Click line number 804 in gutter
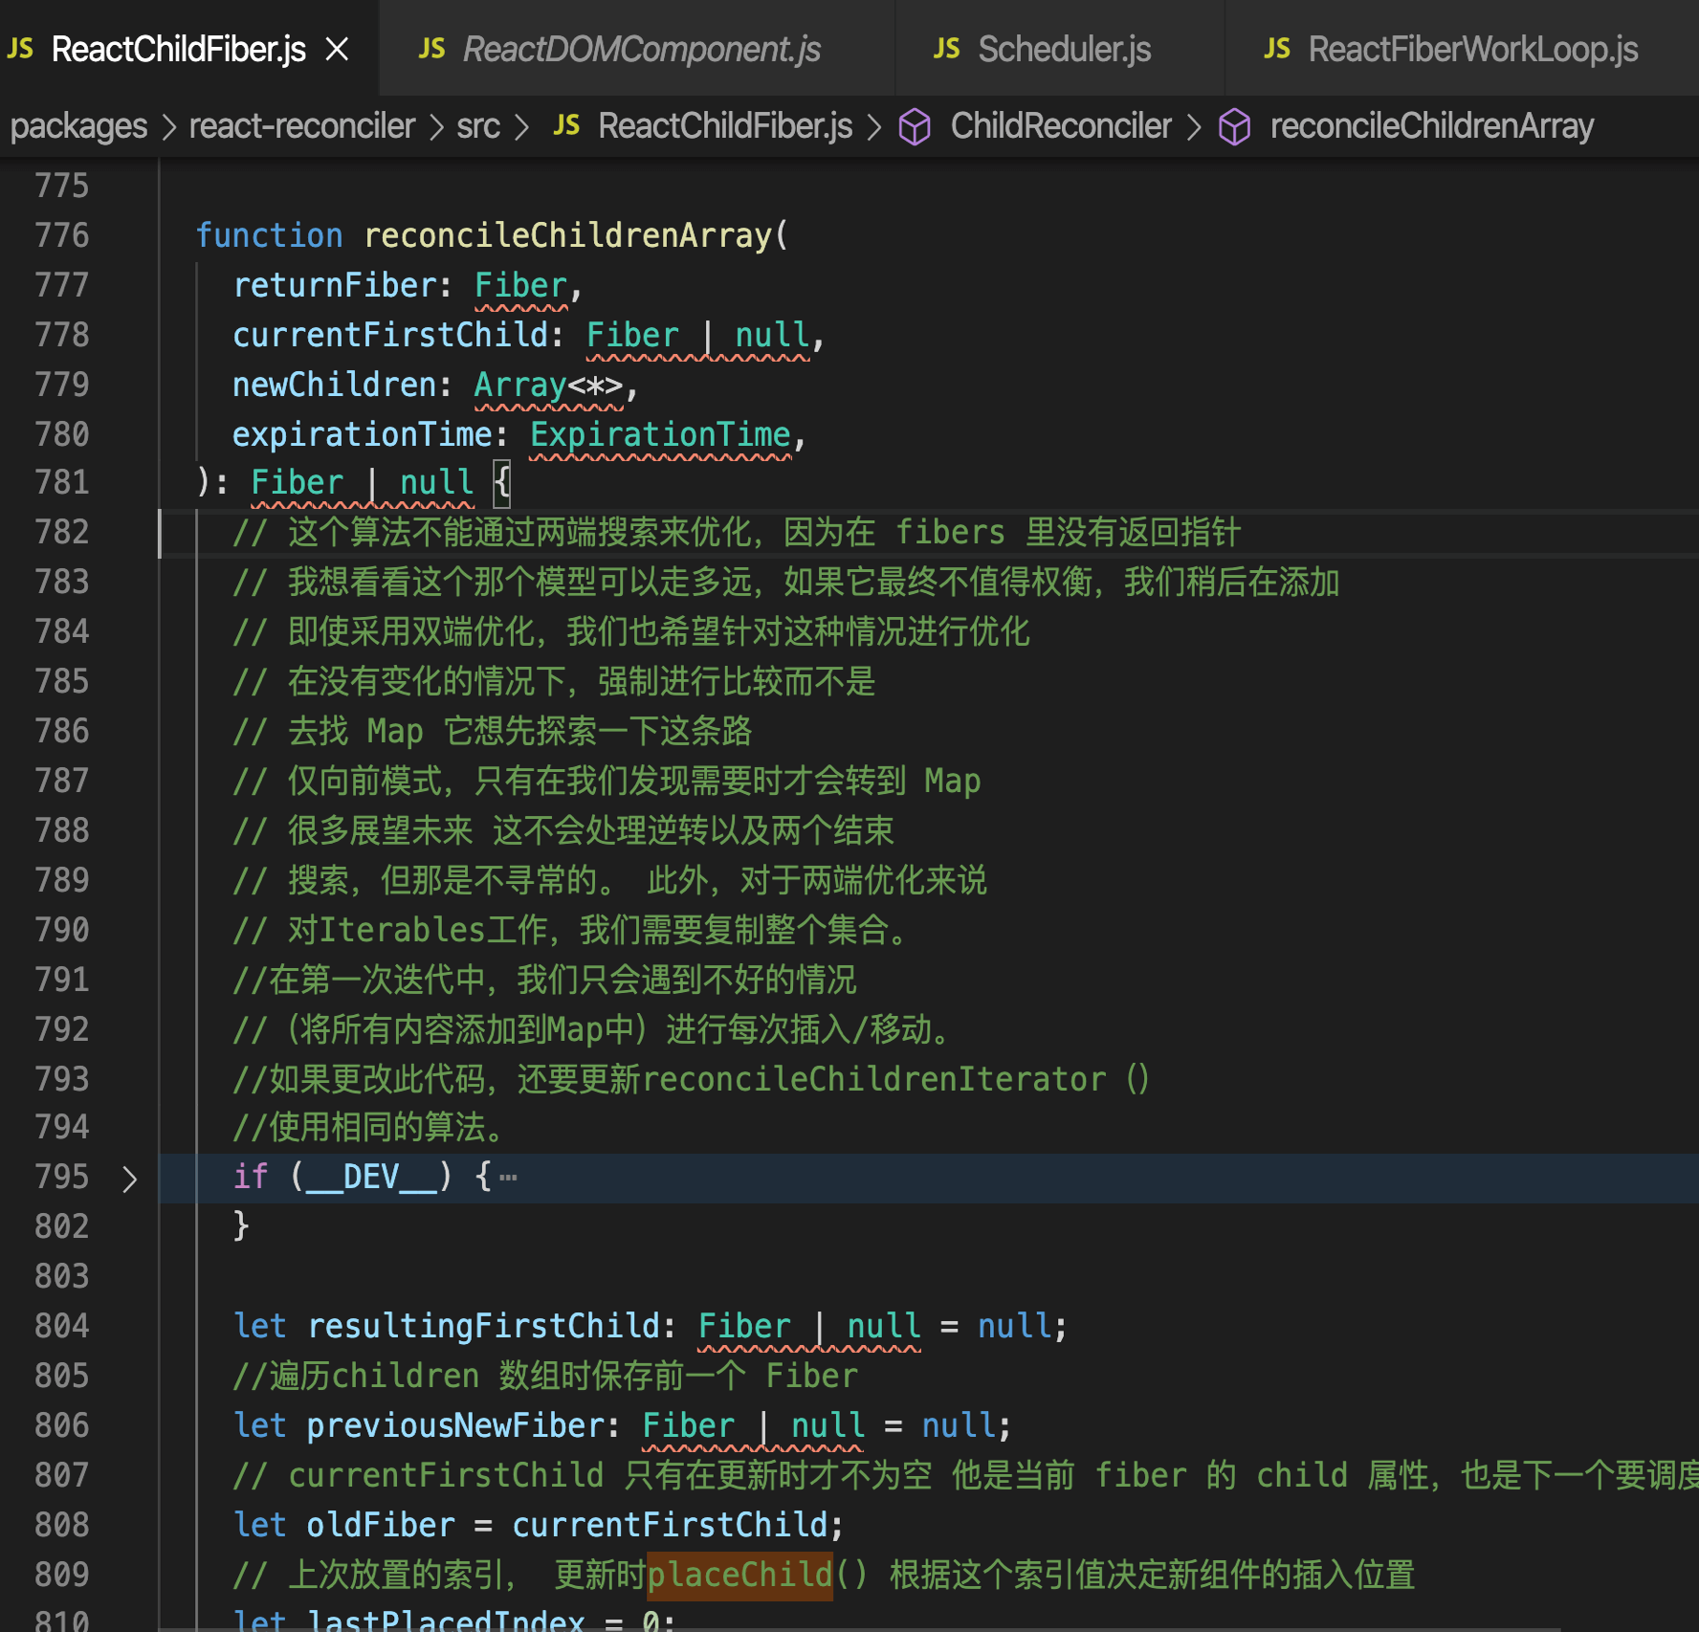Viewport: 1699px width, 1632px height. tap(62, 1326)
